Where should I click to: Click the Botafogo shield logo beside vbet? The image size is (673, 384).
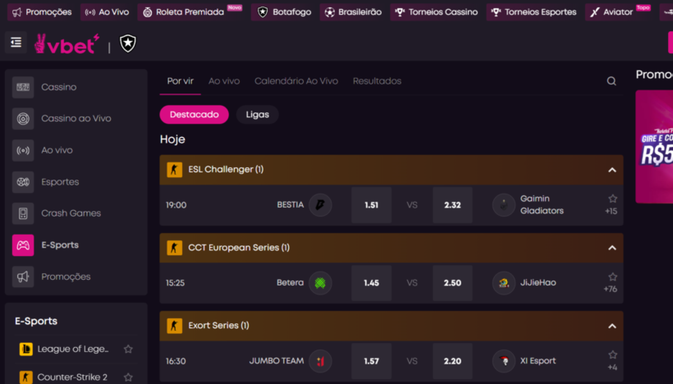[128, 43]
